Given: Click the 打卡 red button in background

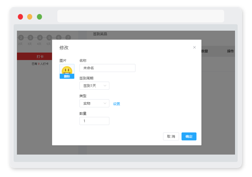Looking at the screenshot, I should tap(34, 56).
